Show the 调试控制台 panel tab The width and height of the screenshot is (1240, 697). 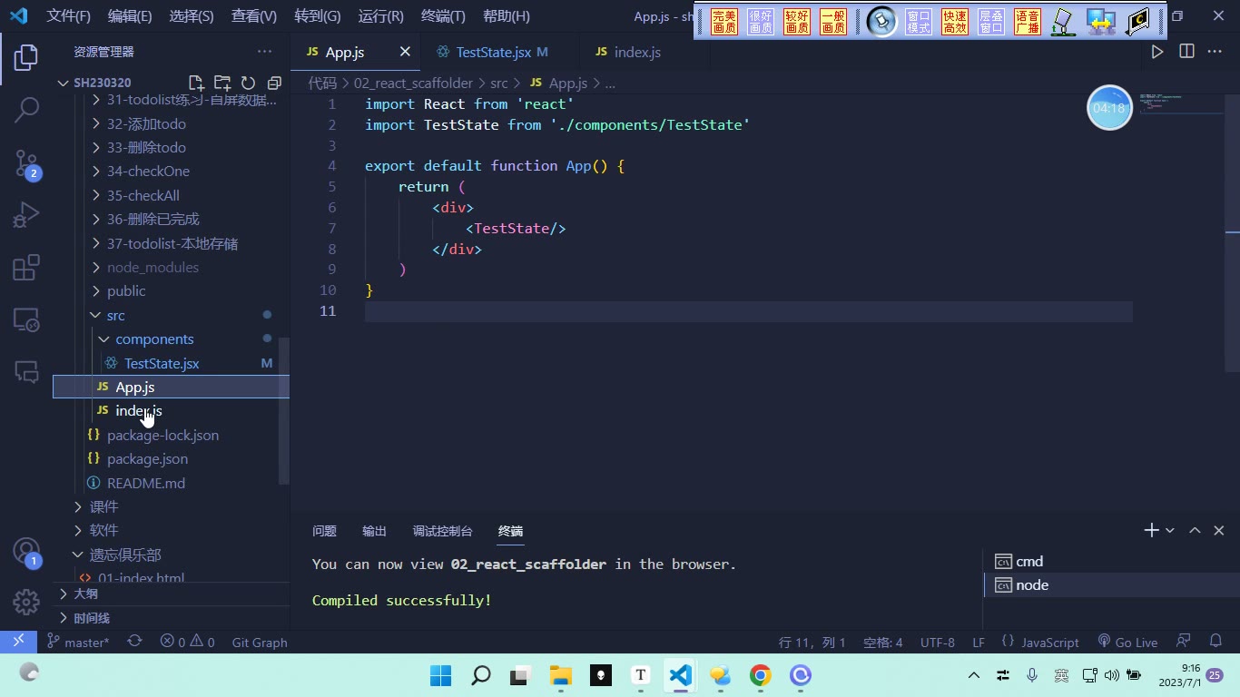443,531
